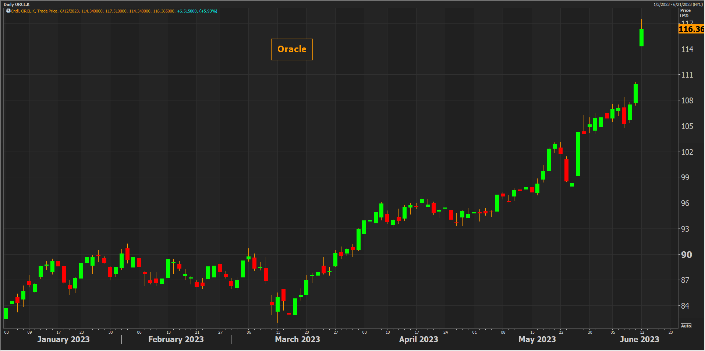Click the 90 price level on axis
The width and height of the screenshot is (705, 351).
(x=686, y=255)
